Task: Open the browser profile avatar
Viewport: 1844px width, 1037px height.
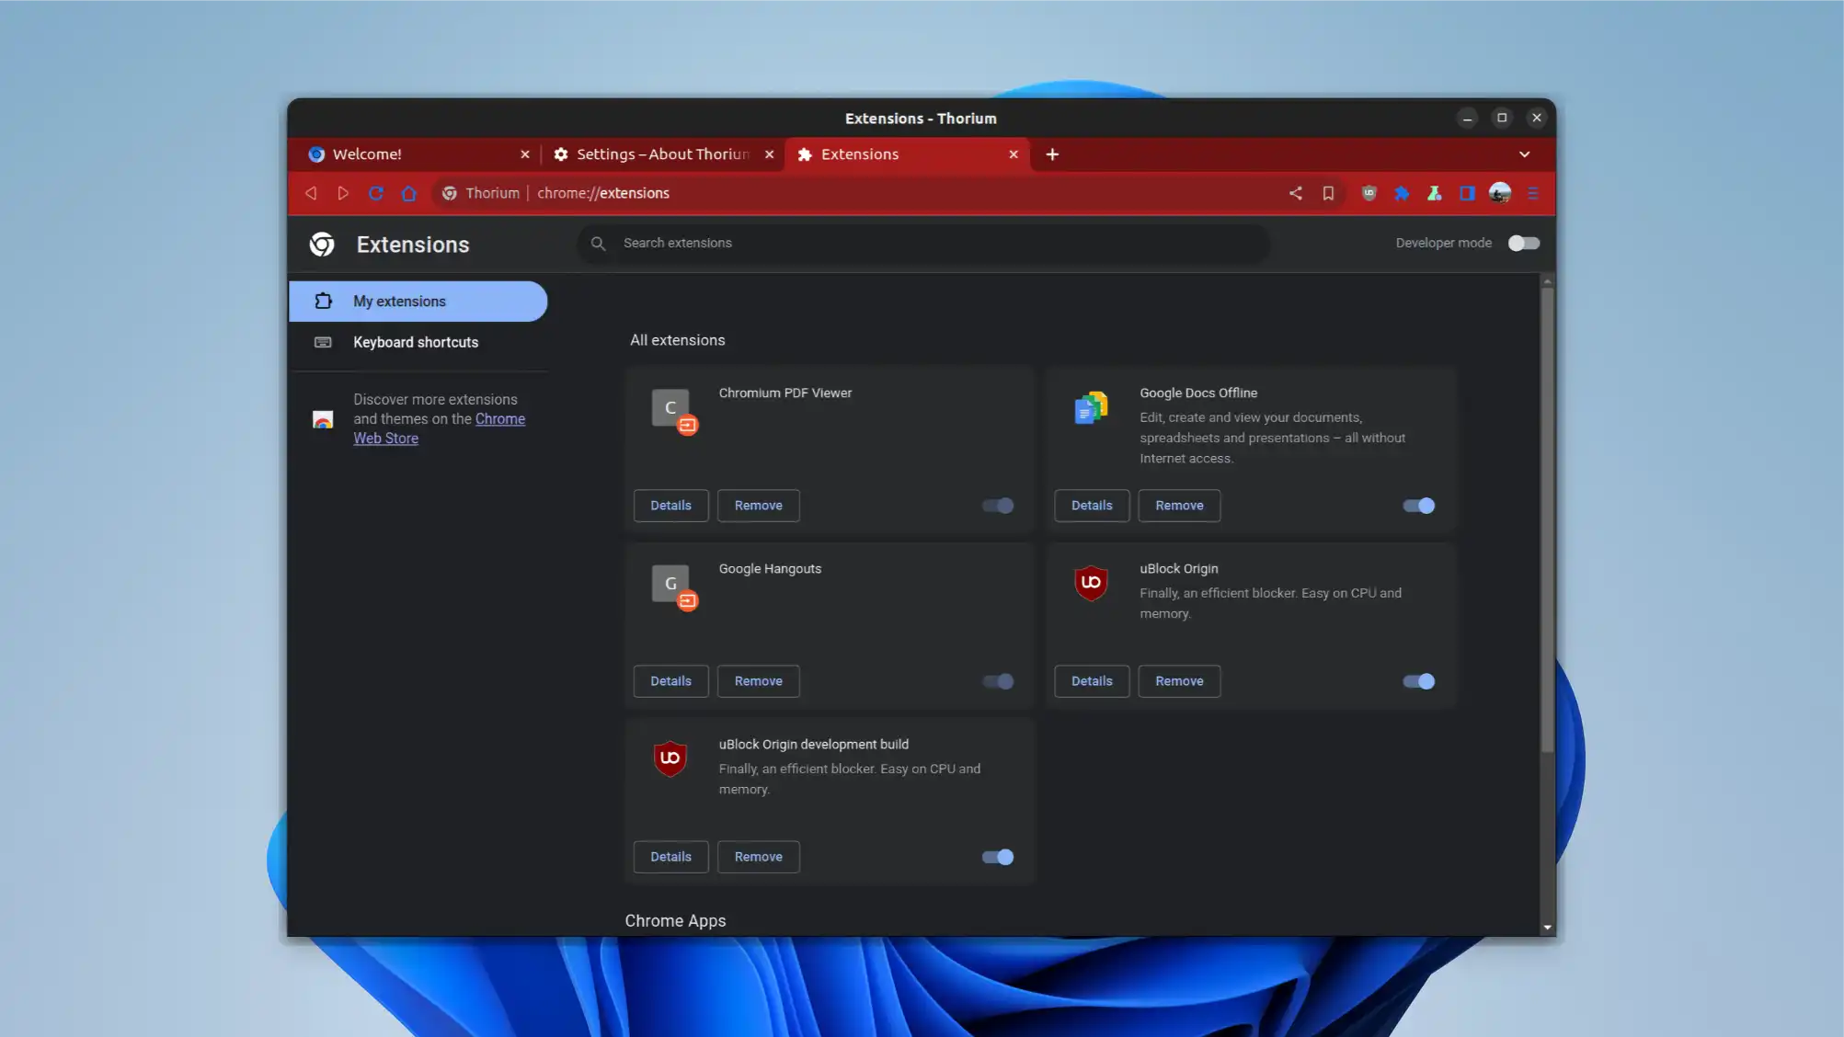Action: pyautogui.click(x=1500, y=193)
